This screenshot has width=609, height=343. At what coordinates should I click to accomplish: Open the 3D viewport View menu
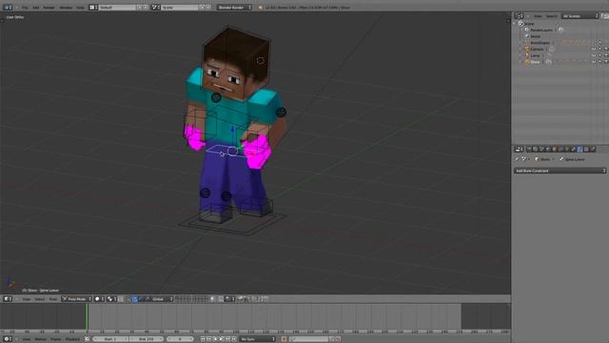click(27, 299)
